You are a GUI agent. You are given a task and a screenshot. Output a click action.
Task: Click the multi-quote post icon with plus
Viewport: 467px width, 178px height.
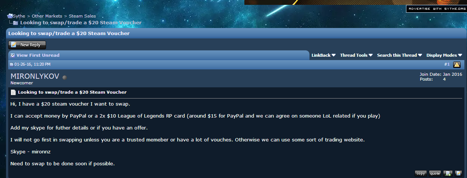(x=448, y=173)
